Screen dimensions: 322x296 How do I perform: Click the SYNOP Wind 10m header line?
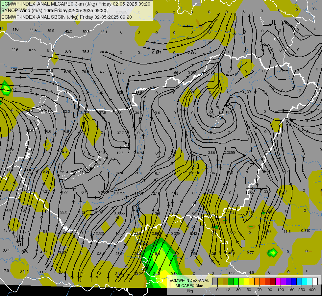[54, 11]
